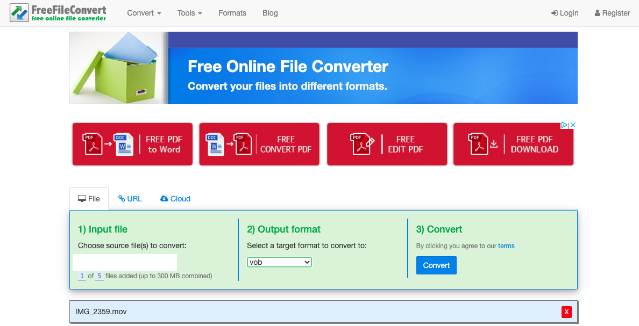Click the Login link
This screenshot has height=326, width=639.
click(565, 13)
